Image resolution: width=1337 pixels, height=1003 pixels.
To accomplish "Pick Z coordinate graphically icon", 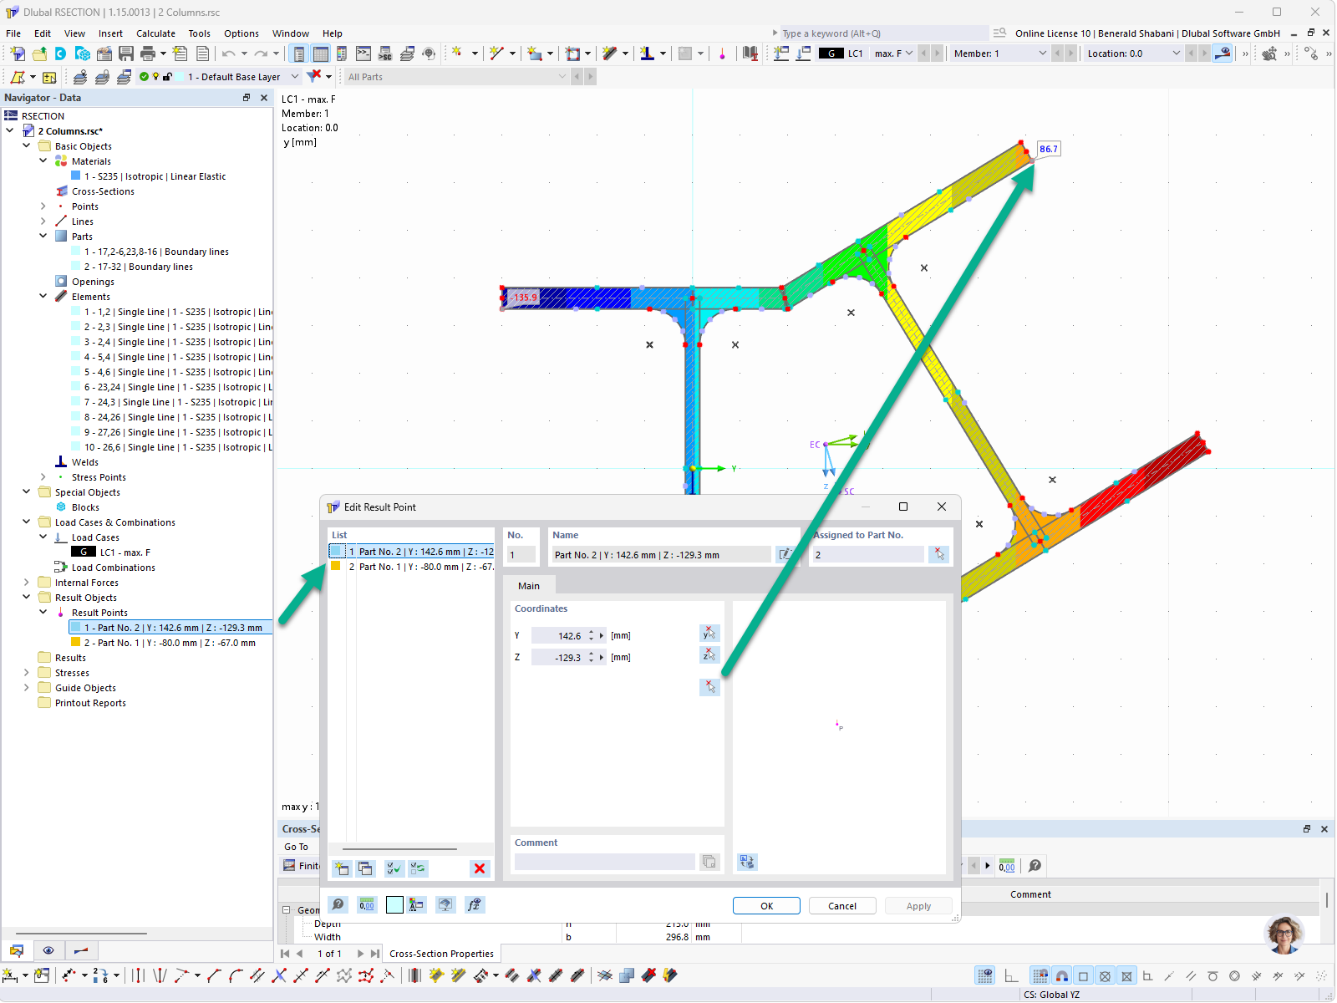I will [709, 654].
